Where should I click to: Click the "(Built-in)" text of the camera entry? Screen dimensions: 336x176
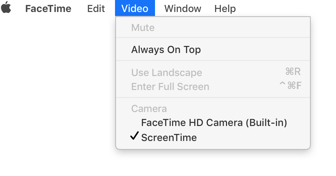pyautogui.click(x=266, y=123)
